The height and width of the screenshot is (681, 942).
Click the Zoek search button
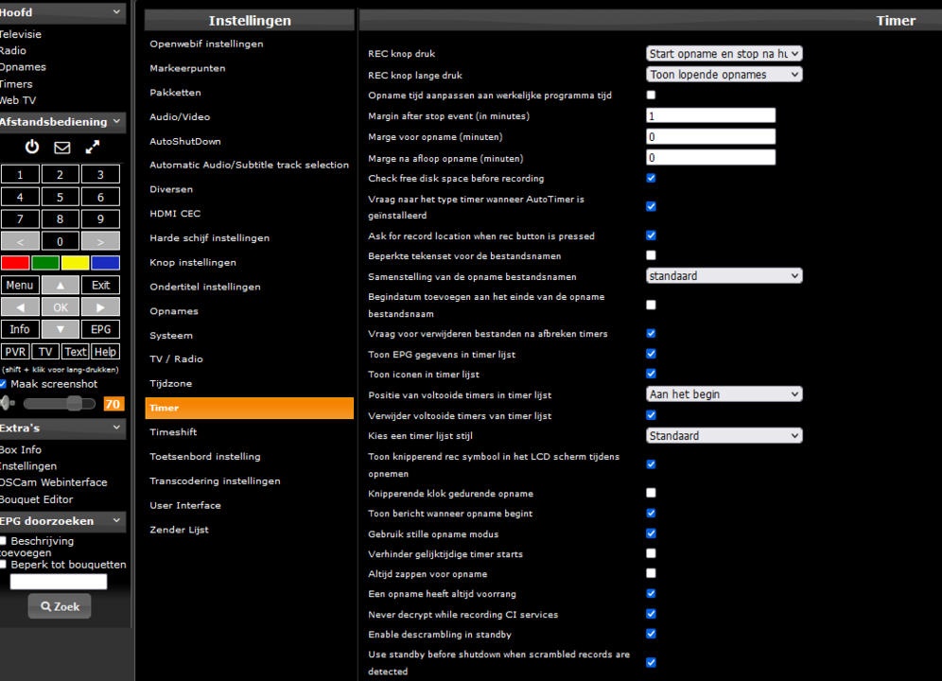pyautogui.click(x=60, y=606)
